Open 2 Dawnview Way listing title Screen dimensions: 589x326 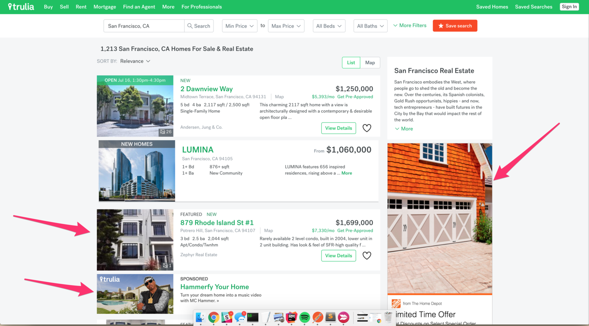[207, 89]
